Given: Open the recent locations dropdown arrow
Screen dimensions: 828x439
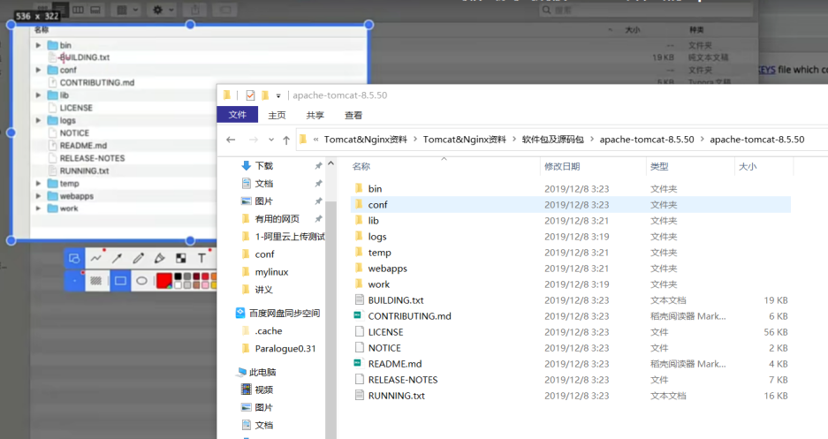Looking at the screenshot, I should (270, 140).
